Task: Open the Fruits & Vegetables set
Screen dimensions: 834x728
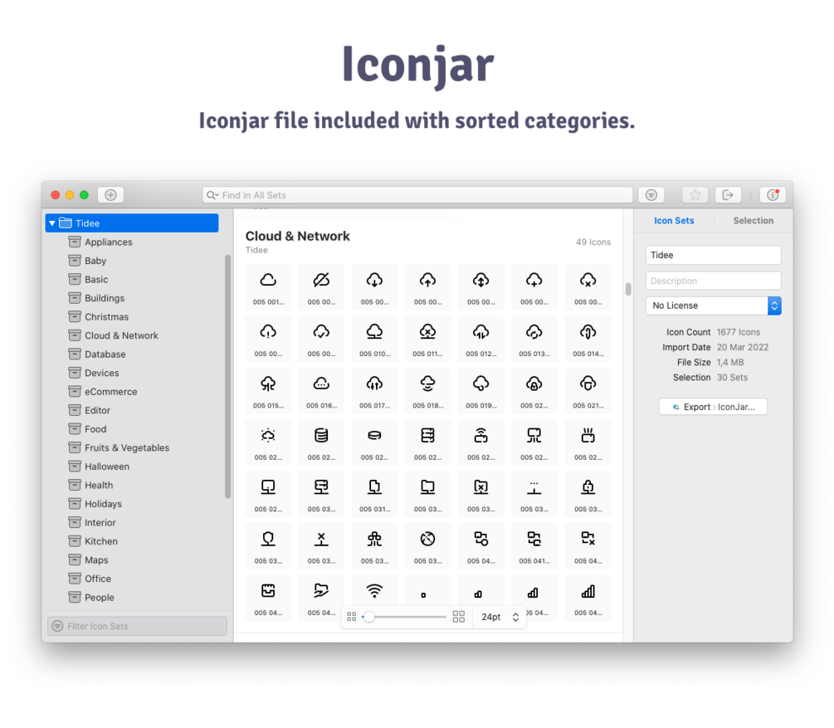Action: (127, 447)
